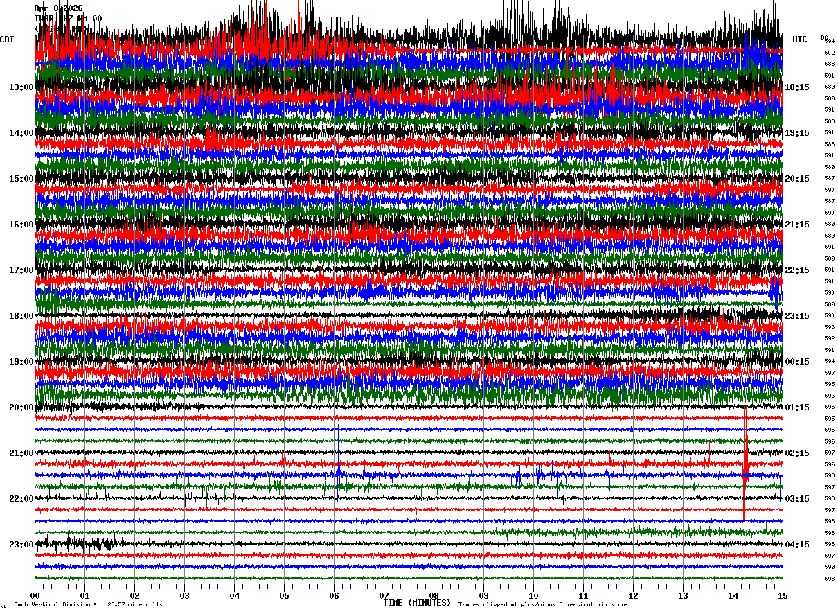This screenshot has height=614, width=838.
Task: Click the '602' DC offset value
Action: 829,53
